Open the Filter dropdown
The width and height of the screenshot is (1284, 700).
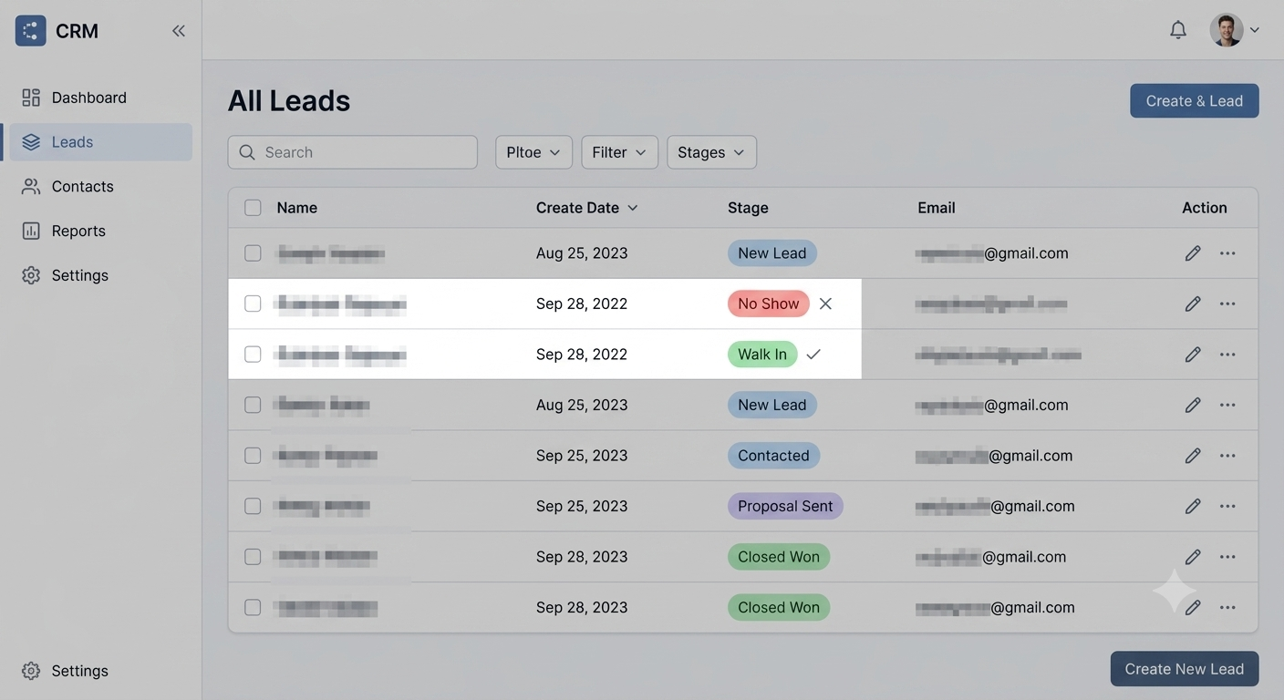pos(619,152)
